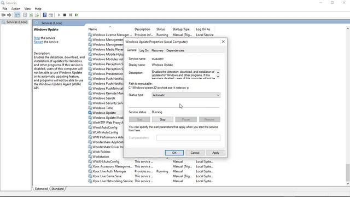Click the Export List toolbar icon
This screenshot has height=197, width=350.
coord(37,15)
